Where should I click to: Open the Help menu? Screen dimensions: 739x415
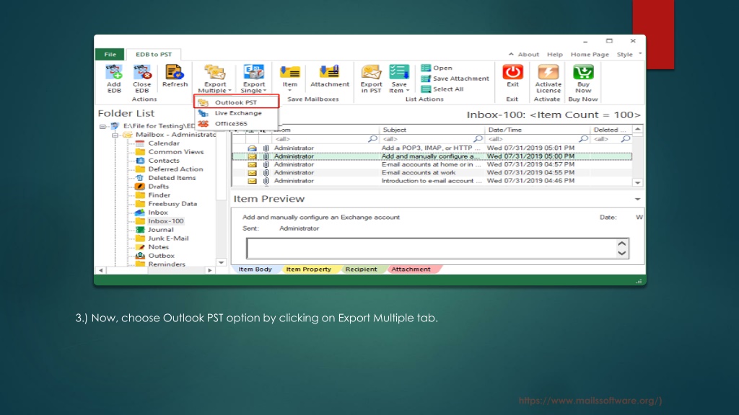click(x=555, y=54)
